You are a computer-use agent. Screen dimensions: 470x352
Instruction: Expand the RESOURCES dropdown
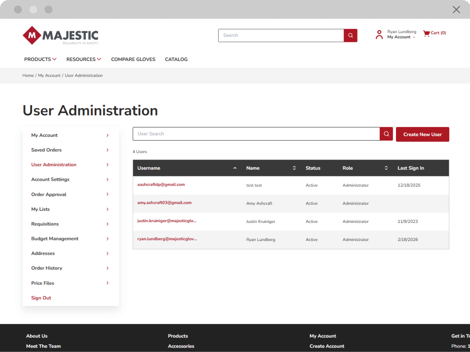(x=83, y=59)
